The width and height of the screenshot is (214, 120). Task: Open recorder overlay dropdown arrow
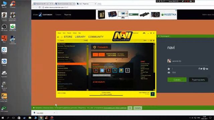tap(157, 1)
